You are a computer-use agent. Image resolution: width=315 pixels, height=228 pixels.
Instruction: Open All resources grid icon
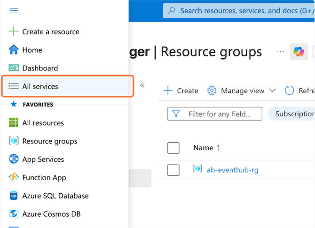[x=14, y=123]
